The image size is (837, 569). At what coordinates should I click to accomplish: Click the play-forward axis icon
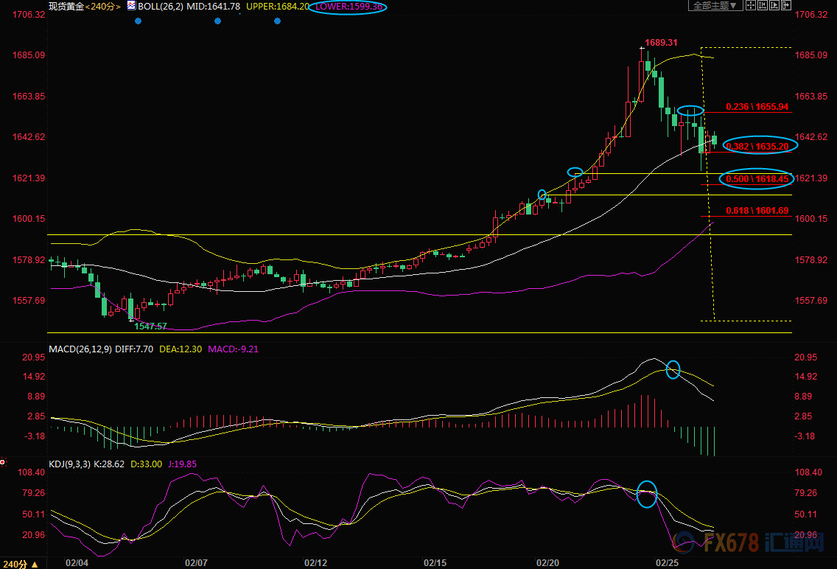774,5
